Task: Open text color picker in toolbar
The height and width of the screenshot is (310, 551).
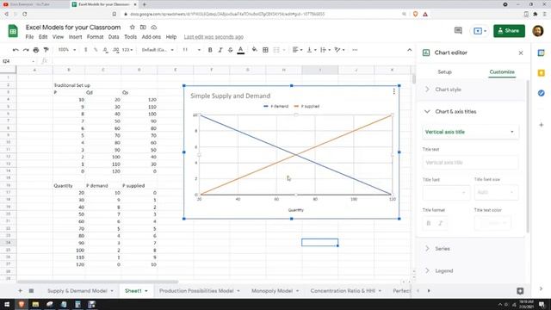Action: [241, 50]
